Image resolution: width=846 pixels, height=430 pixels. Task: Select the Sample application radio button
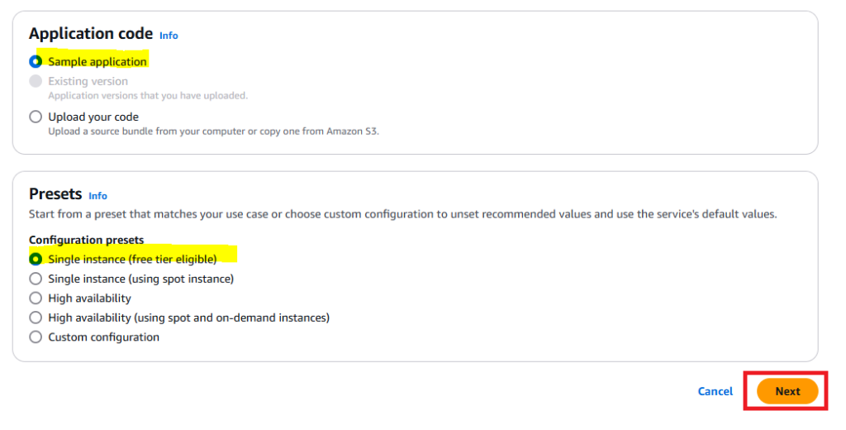pyautogui.click(x=36, y=61)
